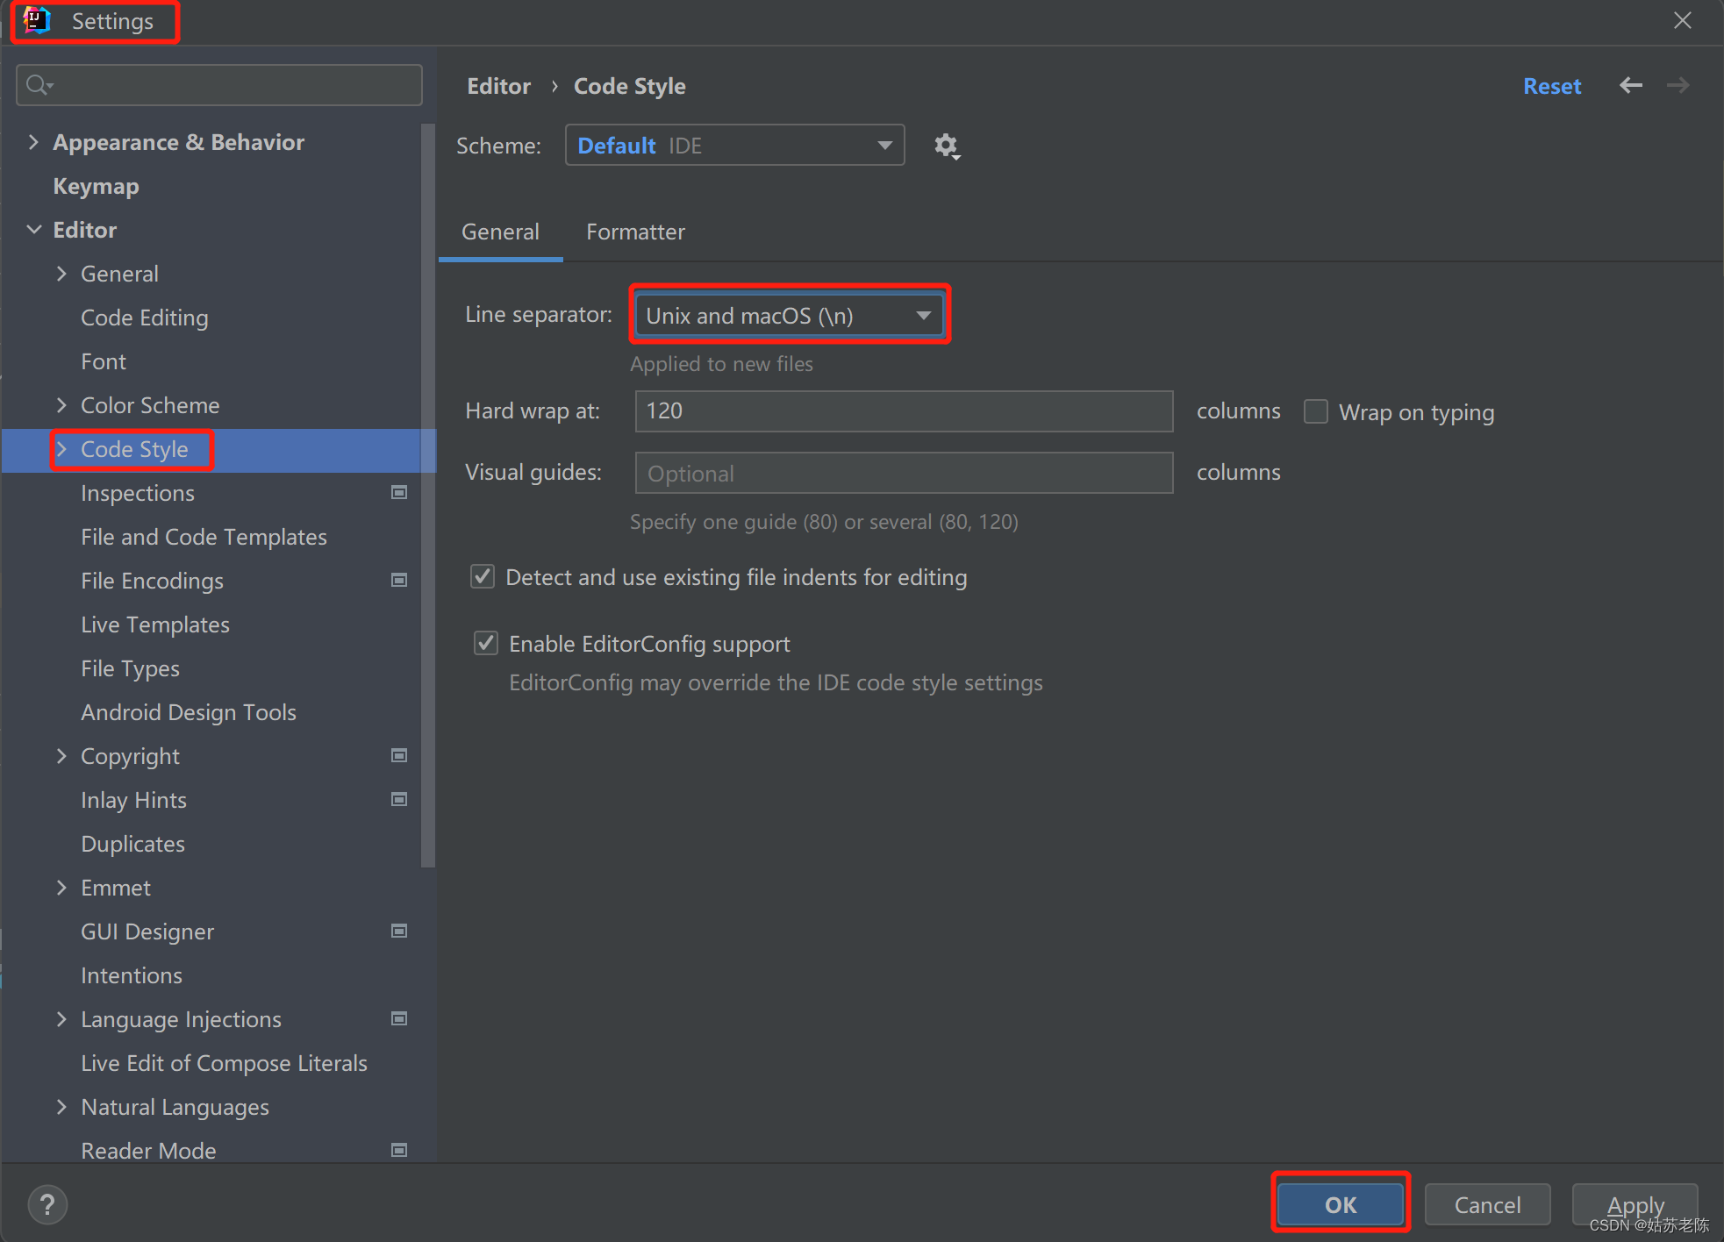Click the Cancel button
This screenshot has height=1242, width=1724.
(1487, 1204)
